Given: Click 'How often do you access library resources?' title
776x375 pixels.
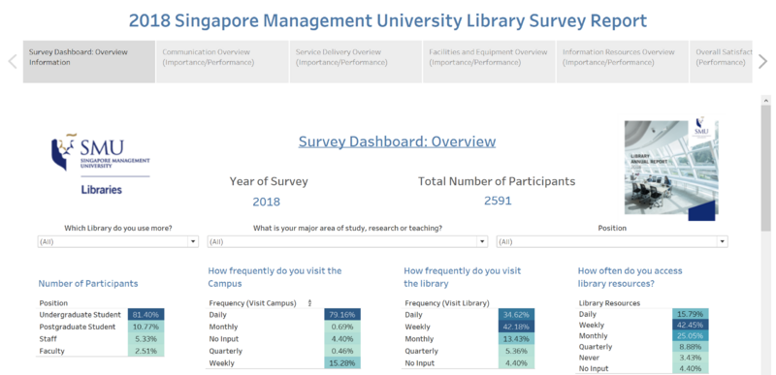Looking at the screenshot, I should tap(630, 277).
